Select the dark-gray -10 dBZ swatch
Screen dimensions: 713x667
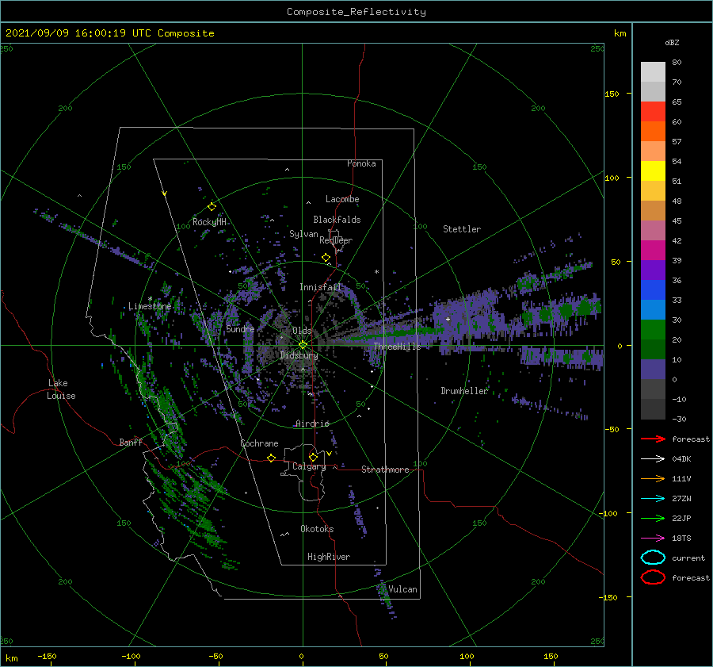[653, 408]
